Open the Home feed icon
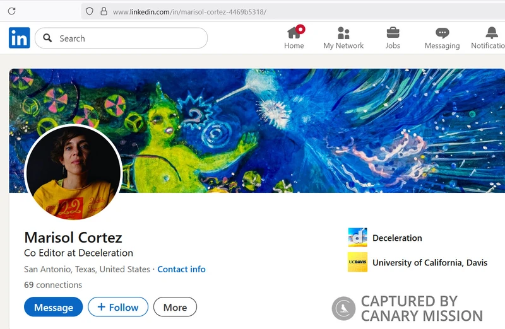The image size is (505, 329). [x=294, y=33]
